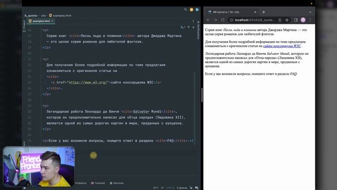
Task: Open the Terminal tool window tab
Action: point(98,183)
